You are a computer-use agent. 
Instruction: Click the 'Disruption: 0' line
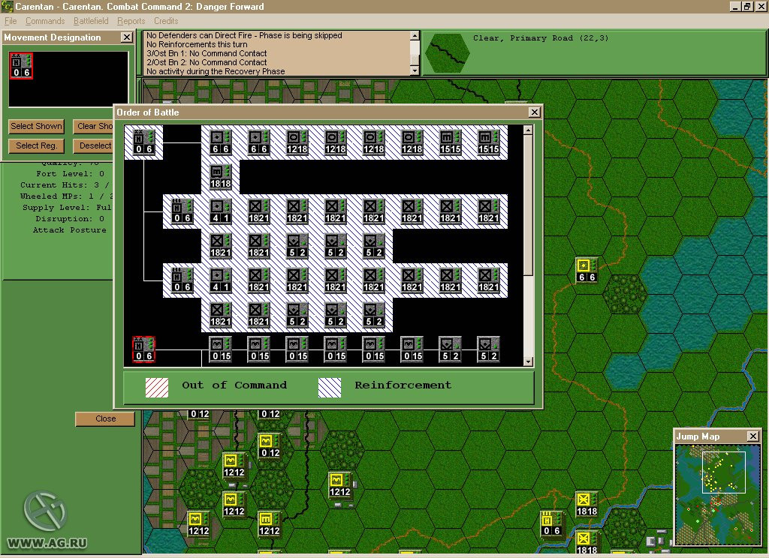(70, 219)
